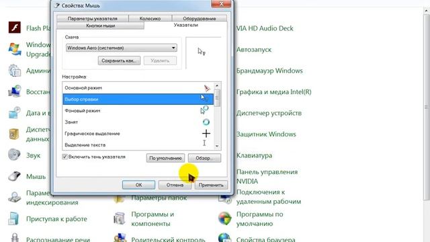Confirm with the OK button

(138, 185)
